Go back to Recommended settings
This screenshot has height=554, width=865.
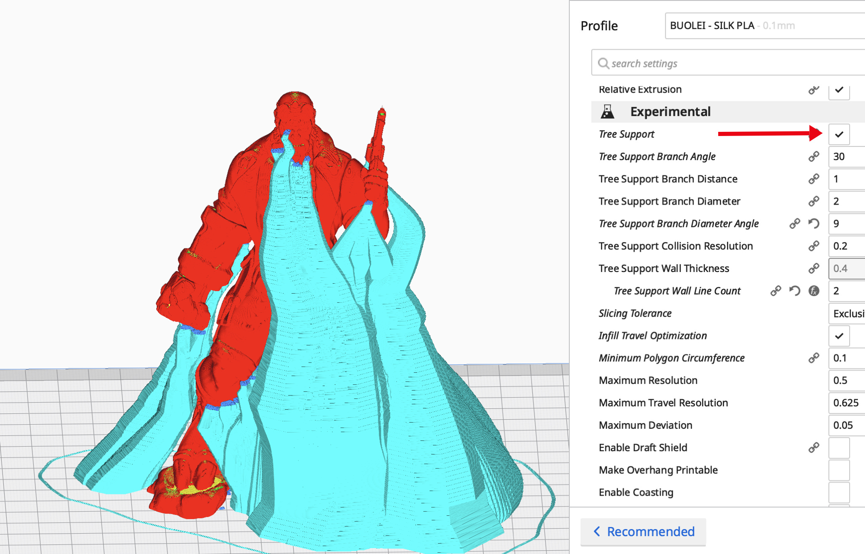pos(643,532)
